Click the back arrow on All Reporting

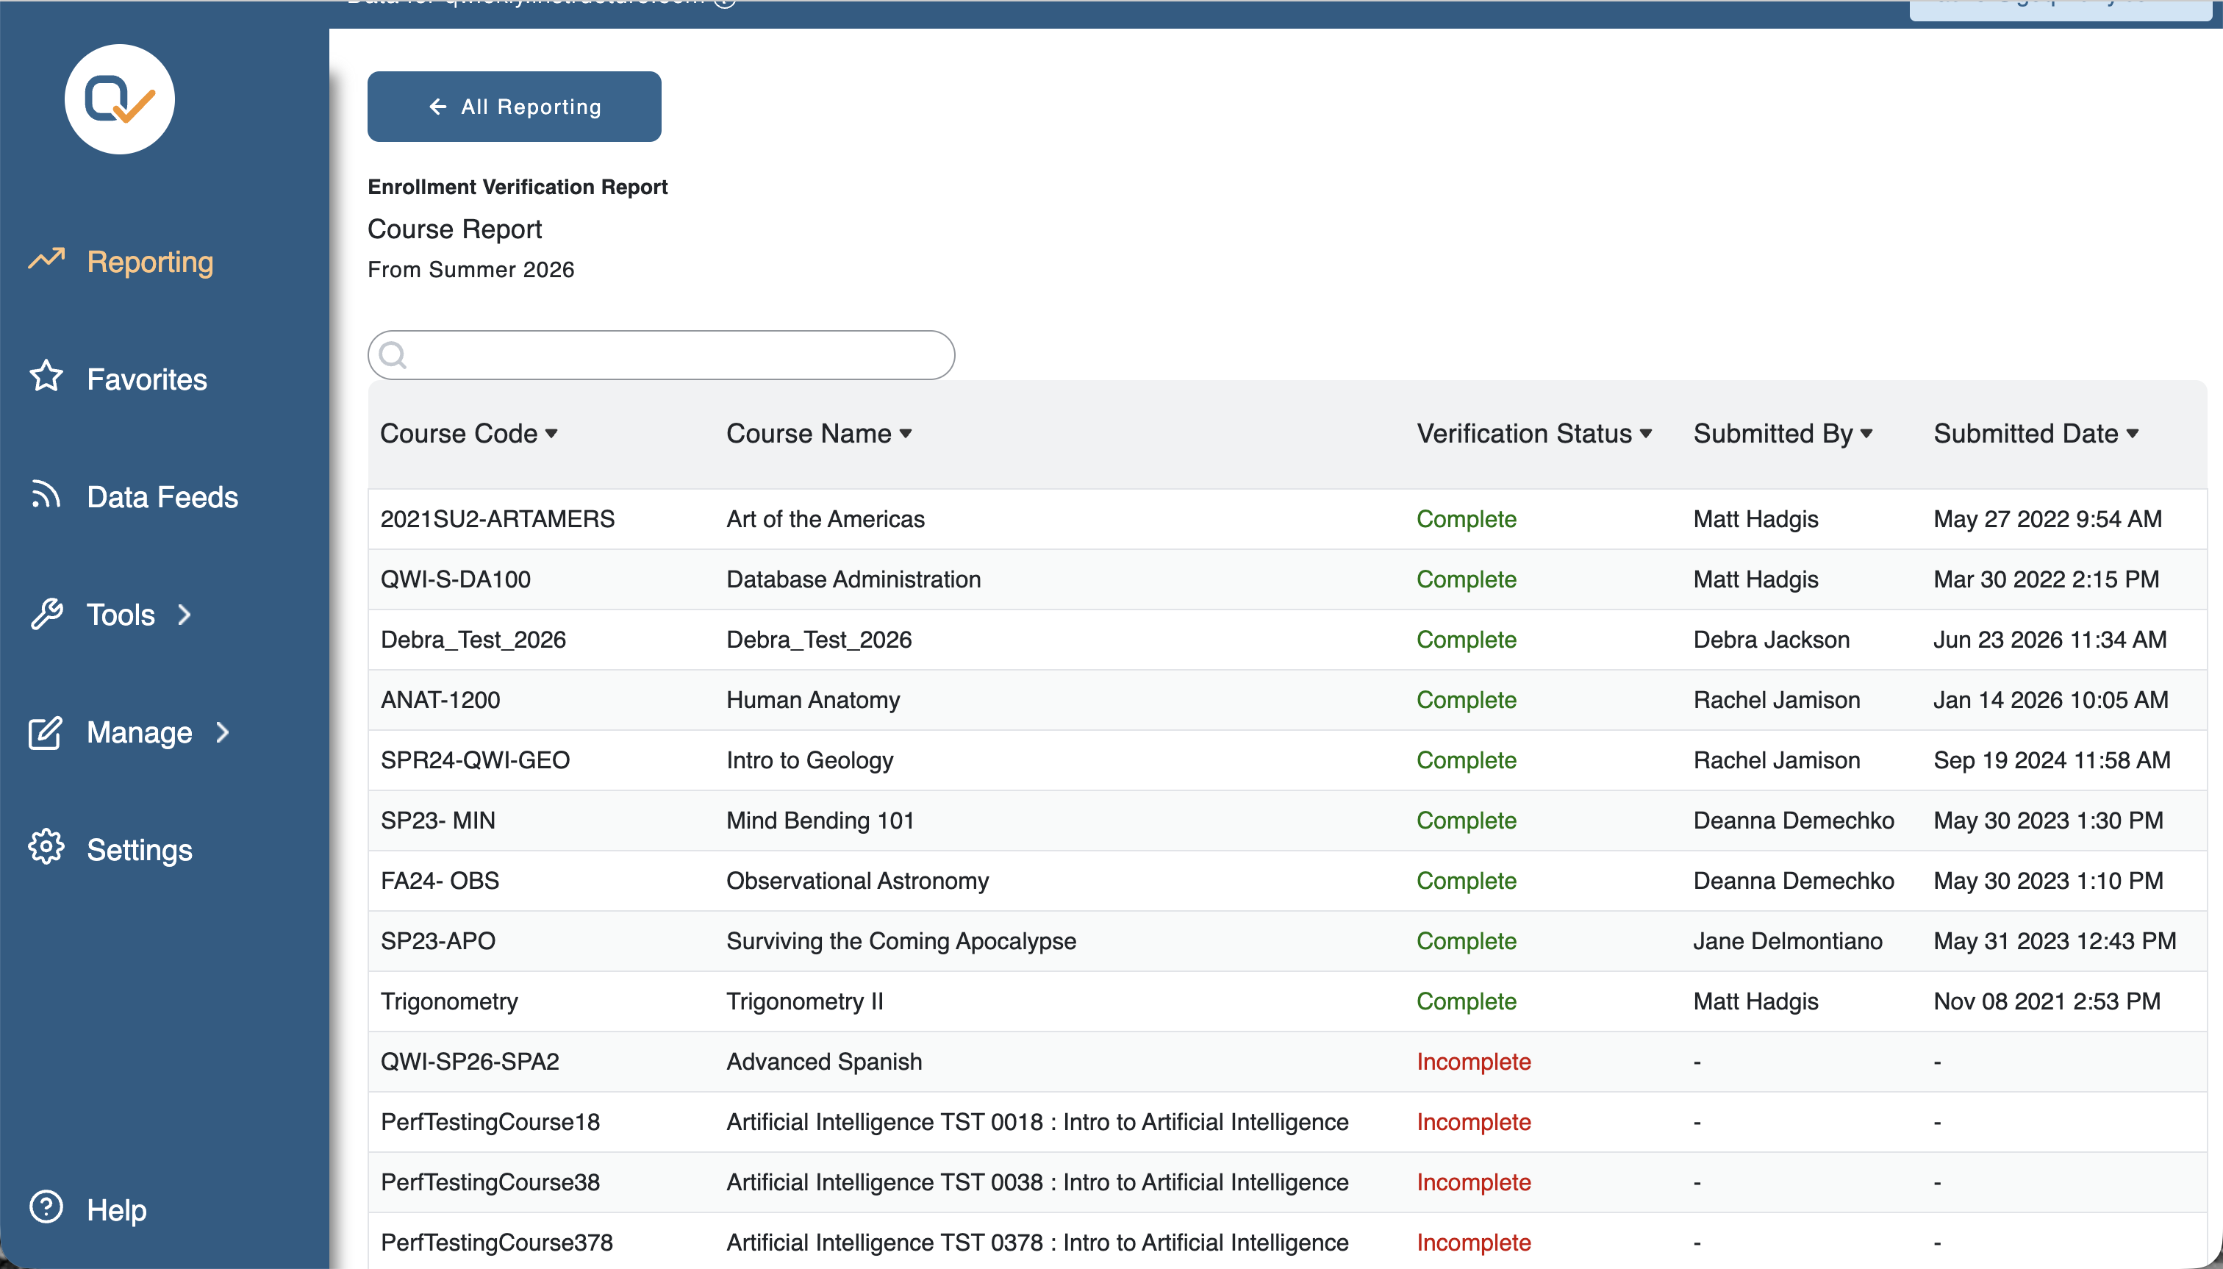(437, 107)
